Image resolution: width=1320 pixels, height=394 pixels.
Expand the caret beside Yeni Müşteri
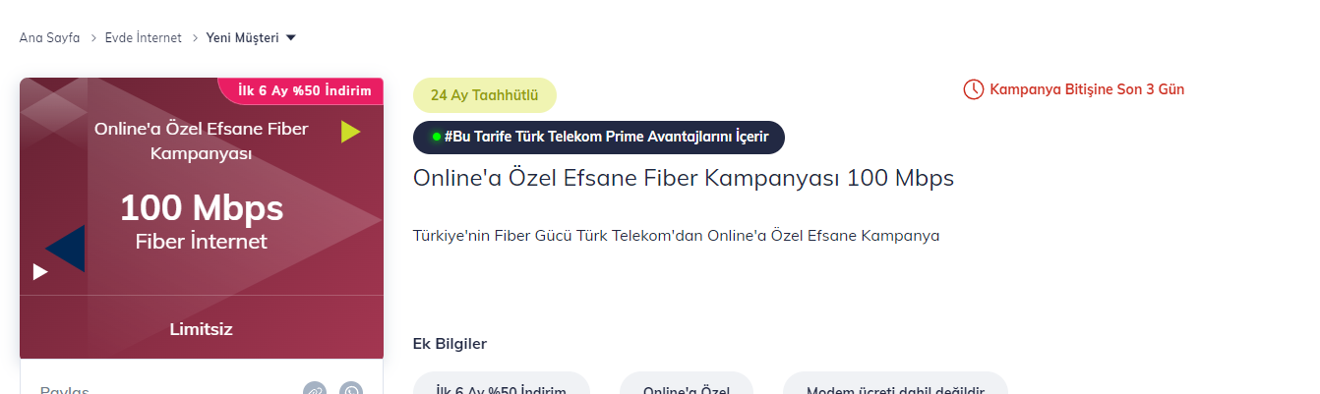tap(290, 38)
